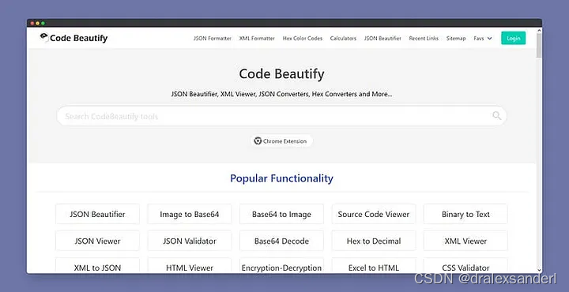569x292 pixels.
Task: Expand the Favs dropdown menu
Action: [x=483, y=38]
